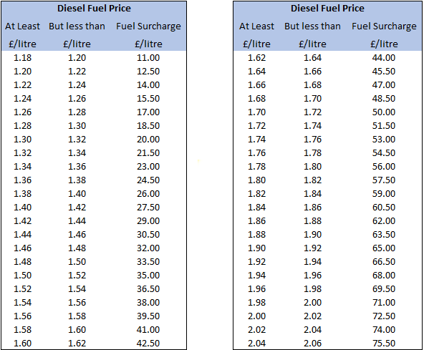This screenshot has height=350, width=424.
Task: Select the 42.50 fuel surcharge value
Action: pos(148,344)
